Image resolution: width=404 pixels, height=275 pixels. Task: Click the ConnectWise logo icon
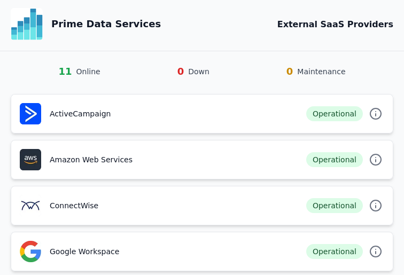click(30, 206)
